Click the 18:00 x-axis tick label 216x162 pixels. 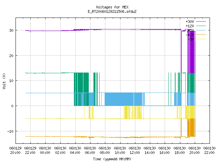tap(180, 151)
